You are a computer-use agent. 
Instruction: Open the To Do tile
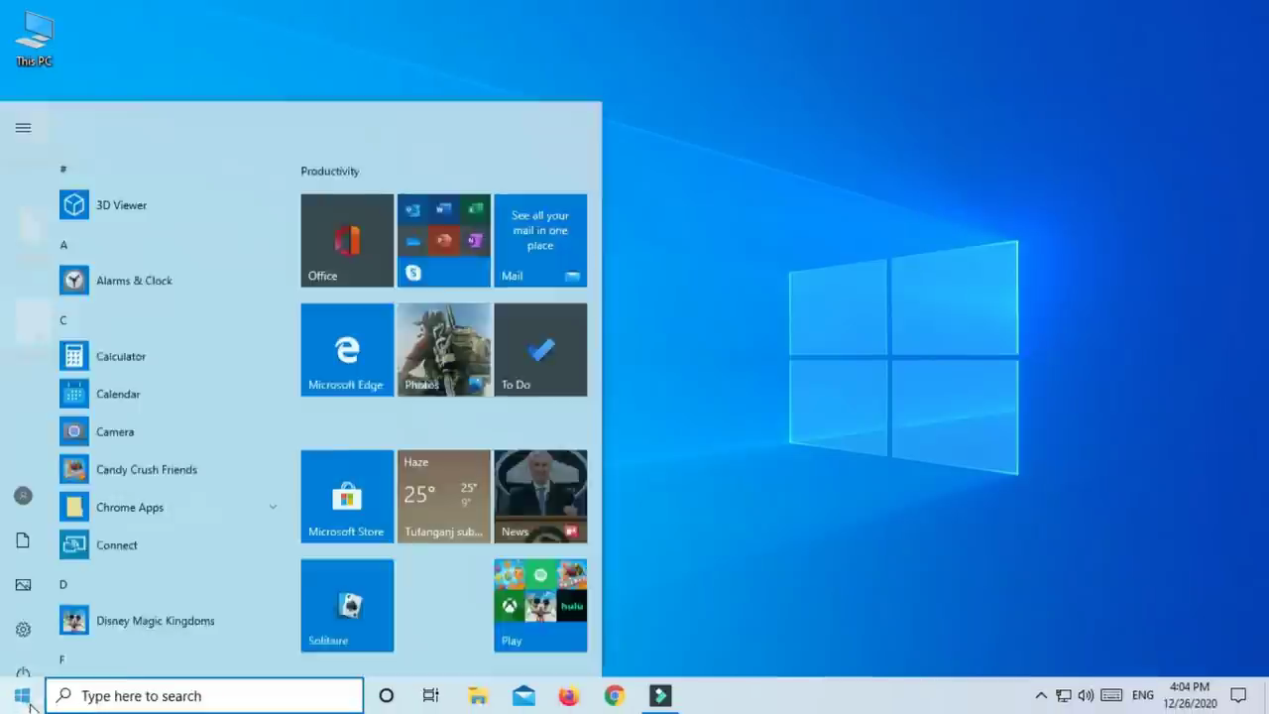[540, 349]
